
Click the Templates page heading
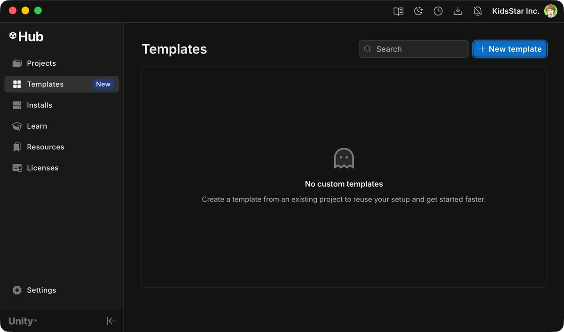click(x=174, y=49)
